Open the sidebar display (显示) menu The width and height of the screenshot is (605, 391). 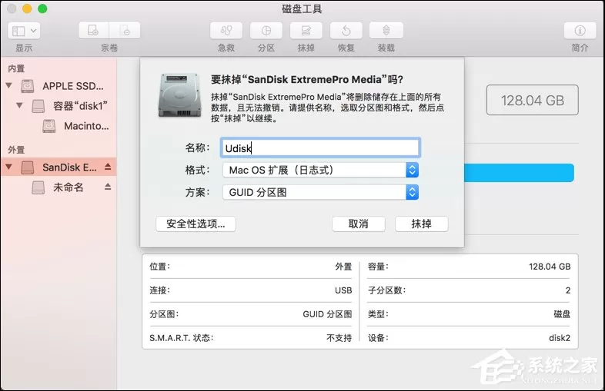[24, 31]
